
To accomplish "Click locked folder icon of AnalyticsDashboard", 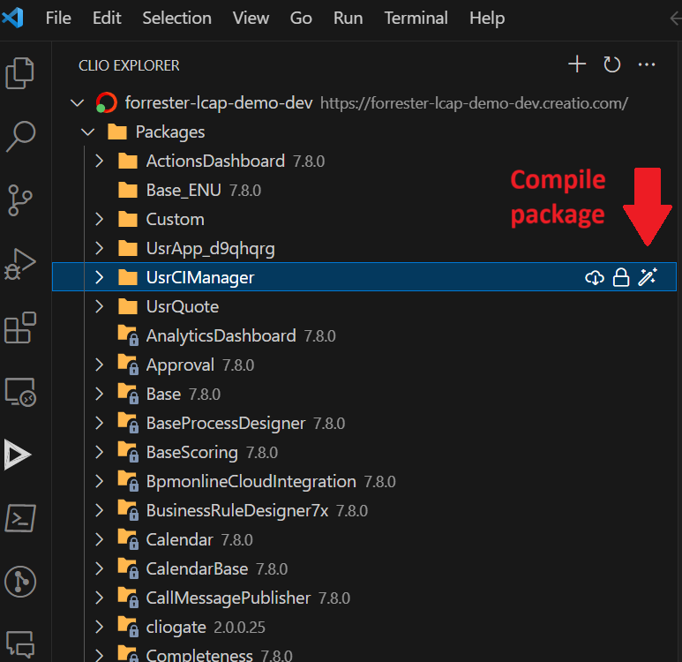I will [x=128, y=335].
